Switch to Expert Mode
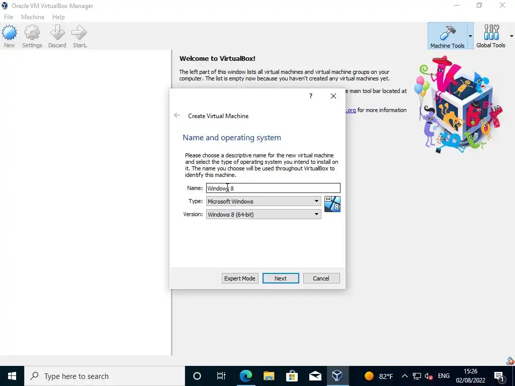The image size is (515, 386). pyautogui.click(x=240, y=278)
